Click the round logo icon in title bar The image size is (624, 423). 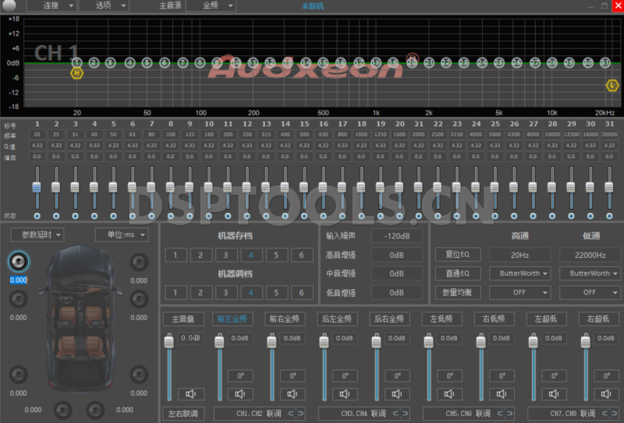point(9,5)
